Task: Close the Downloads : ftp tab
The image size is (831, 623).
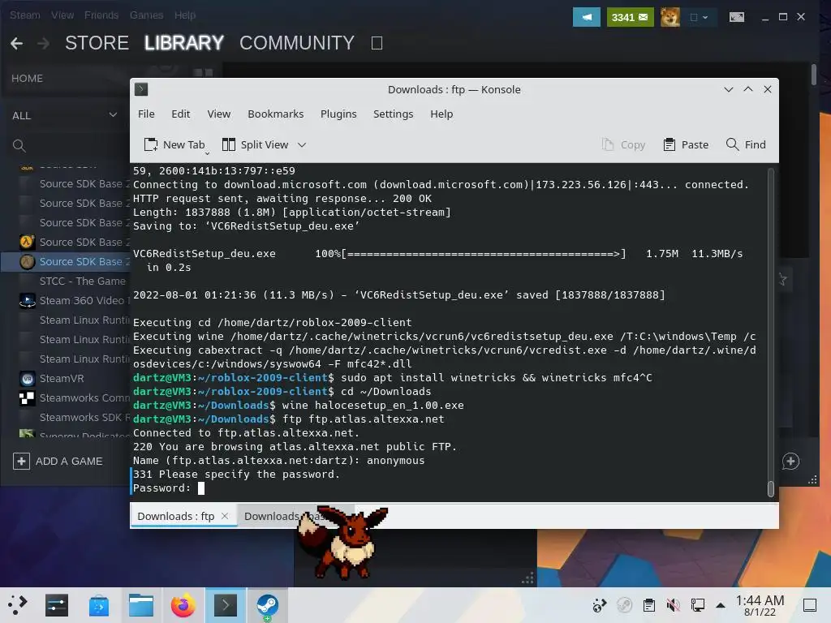Action: click(x=225, y=516)
